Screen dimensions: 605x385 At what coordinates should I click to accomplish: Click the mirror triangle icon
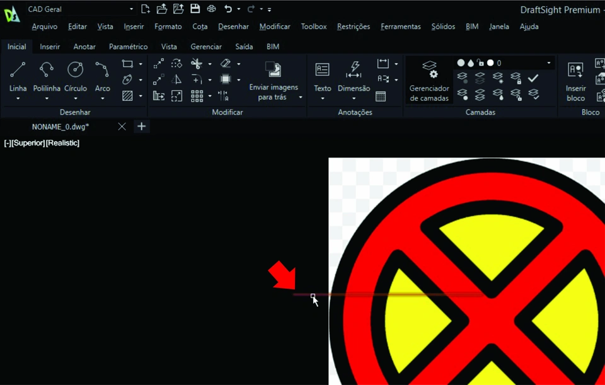click(x=176, y=79)
